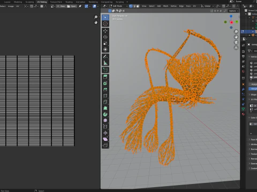The height and width of the screenshot is (192, 257).
Task: Select the Shrink/Fatten tool
Action: pos(105,133)
